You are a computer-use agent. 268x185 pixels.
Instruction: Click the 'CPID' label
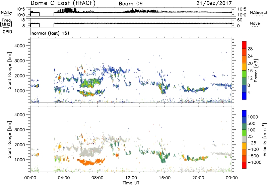point(7,32)
